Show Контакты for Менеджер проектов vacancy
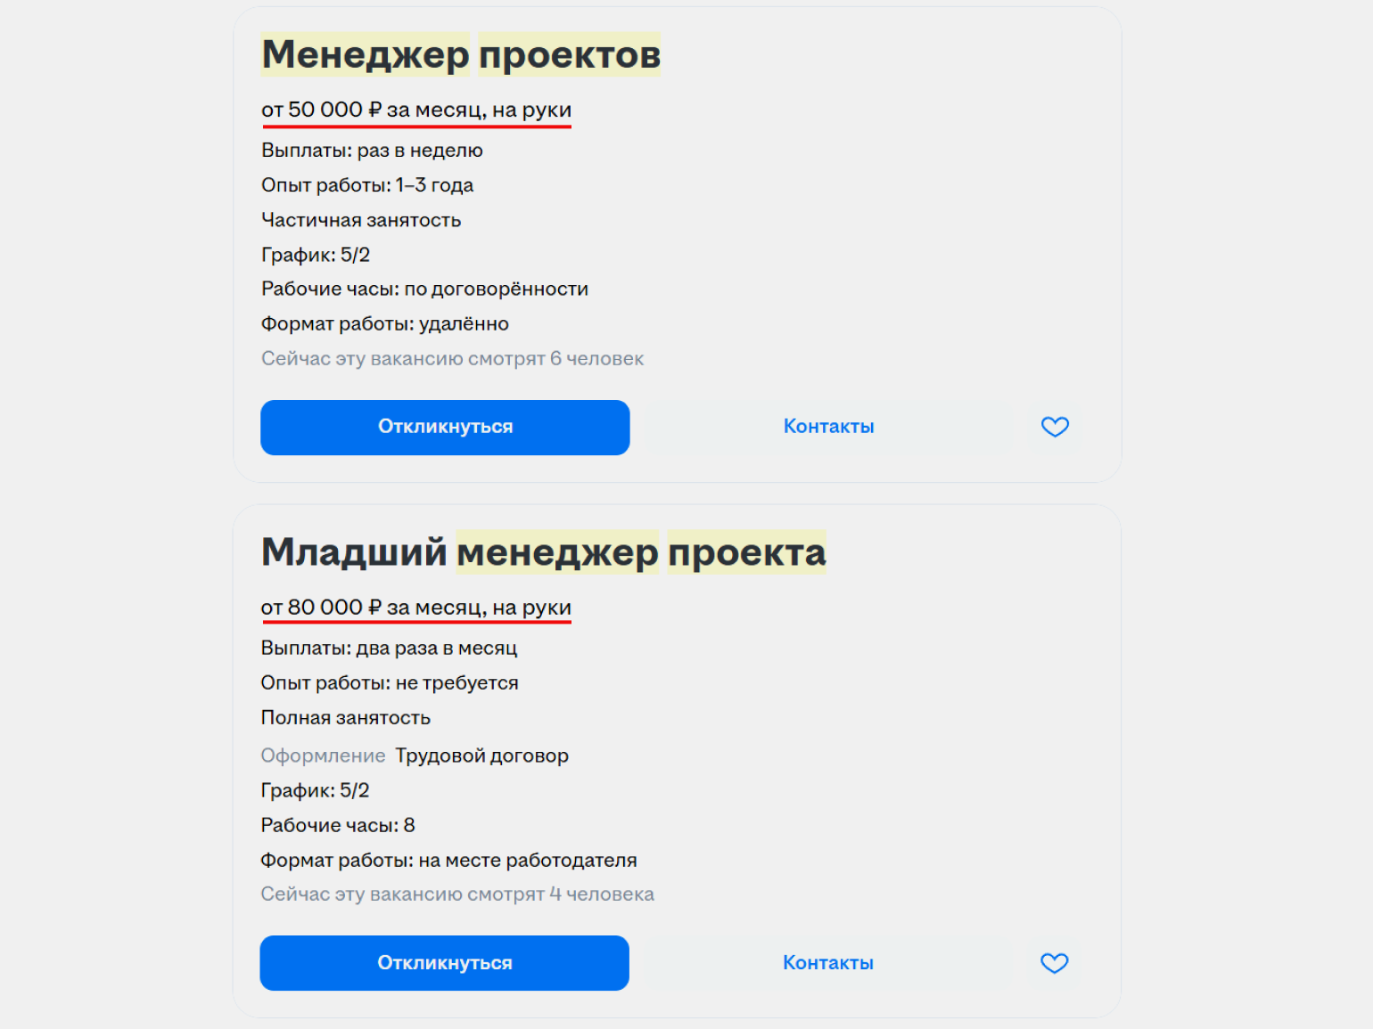This screenshot has height=1029, width=1373. coord(828,427)
